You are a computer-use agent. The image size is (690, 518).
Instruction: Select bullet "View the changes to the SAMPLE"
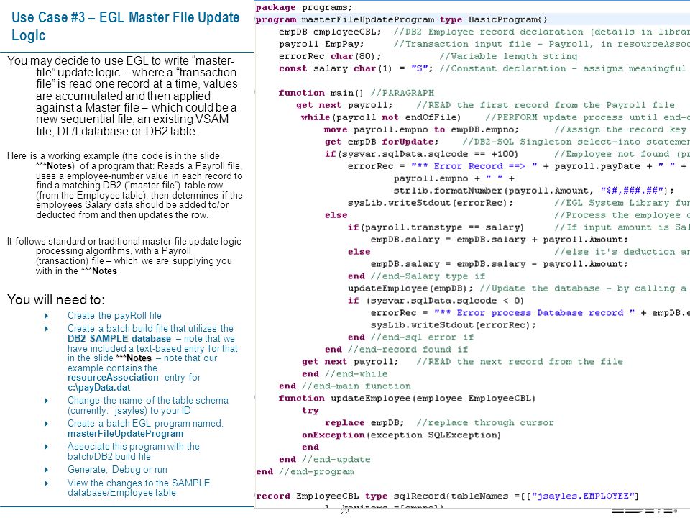pos(139,483)
